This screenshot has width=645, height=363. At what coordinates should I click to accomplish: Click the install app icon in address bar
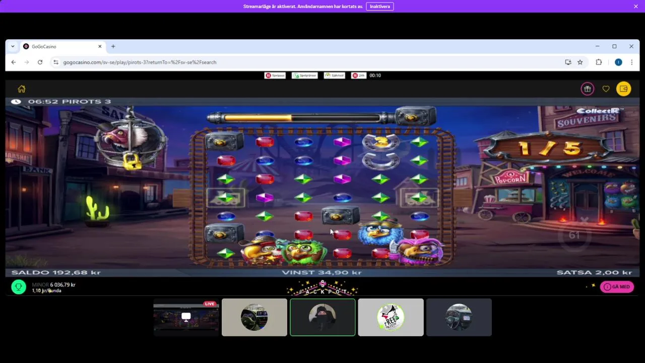click(x=568, y=62)
